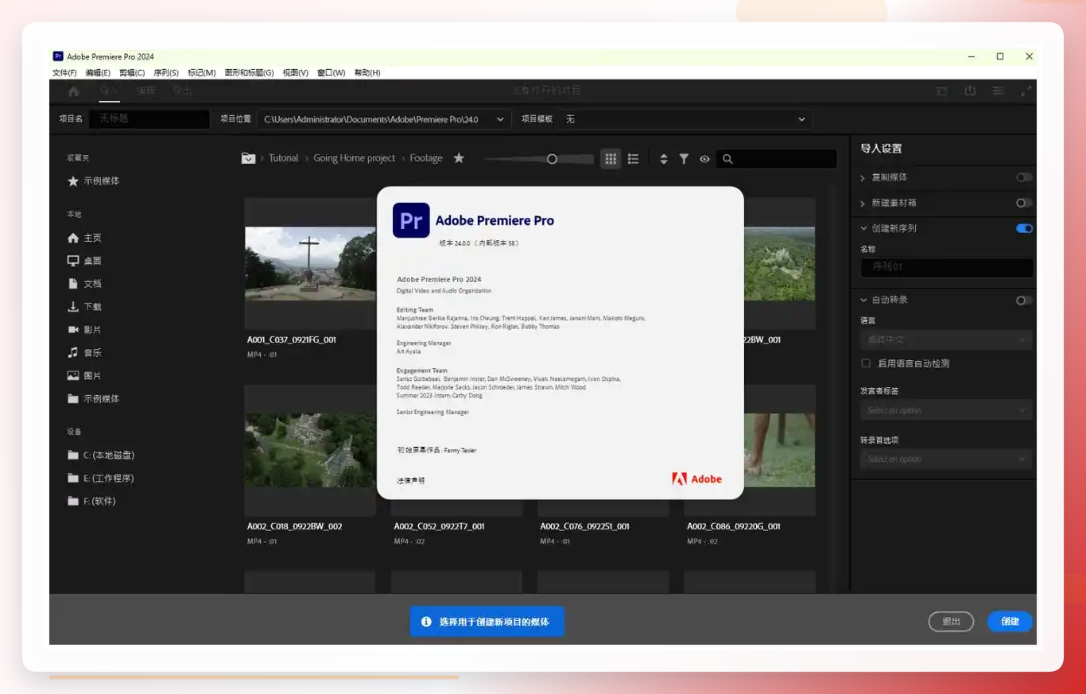Viewport: 1086px width, 694px height.
Task: Open the 转录首选项 dropdown
Action: pyautogui.click(x=946, y=459)
